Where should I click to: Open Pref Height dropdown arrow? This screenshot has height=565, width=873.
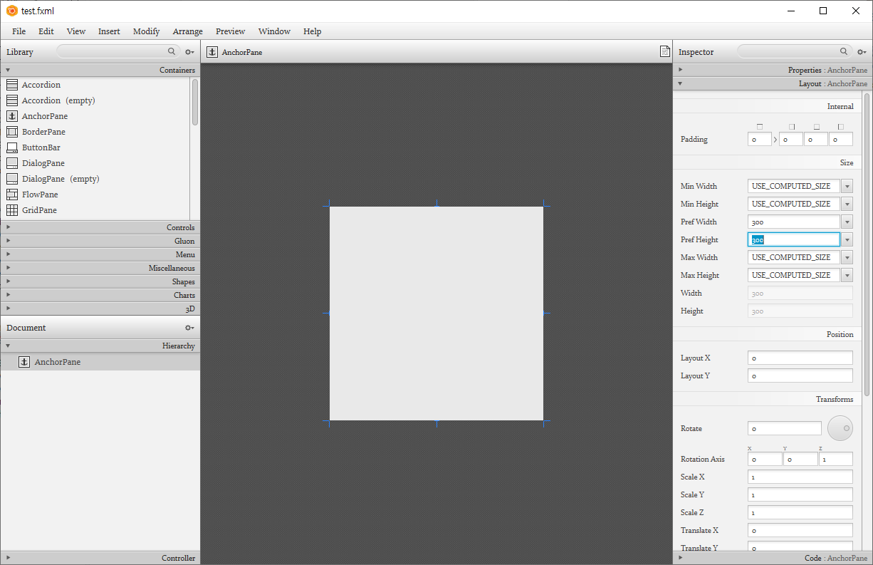tap(847, 239)
